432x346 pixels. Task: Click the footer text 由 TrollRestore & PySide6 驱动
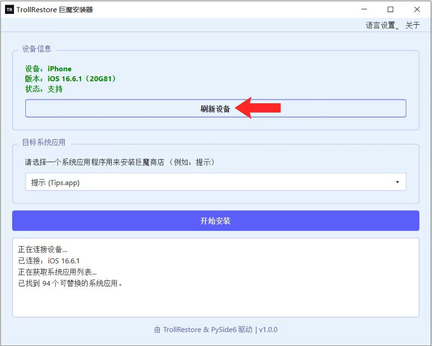tap(203, 330)
